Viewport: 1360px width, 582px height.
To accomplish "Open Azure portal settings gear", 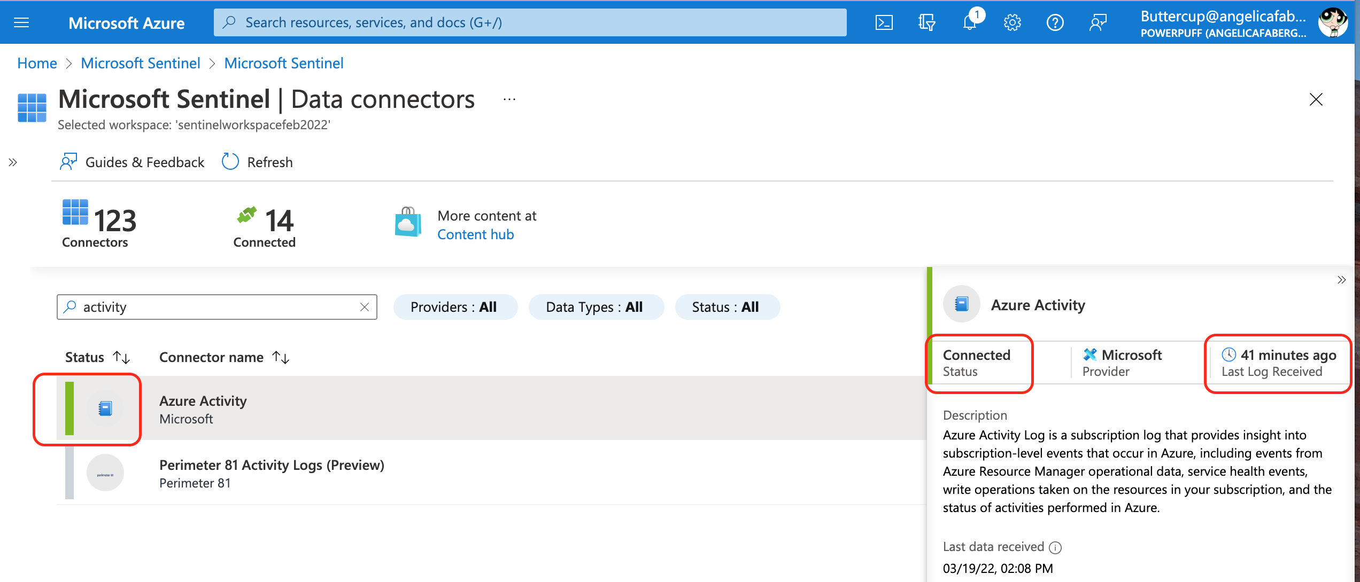I will tap(1012, 22).
